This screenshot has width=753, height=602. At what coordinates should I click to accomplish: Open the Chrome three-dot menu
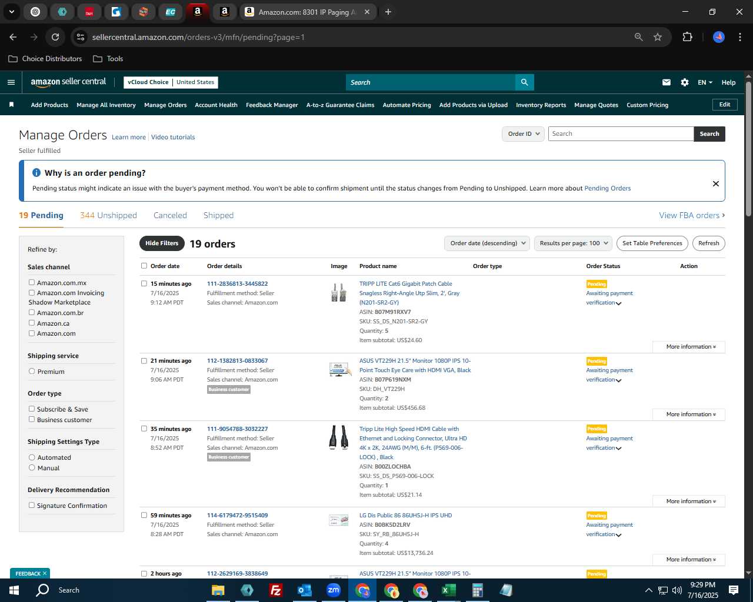(x=739, y=37)
